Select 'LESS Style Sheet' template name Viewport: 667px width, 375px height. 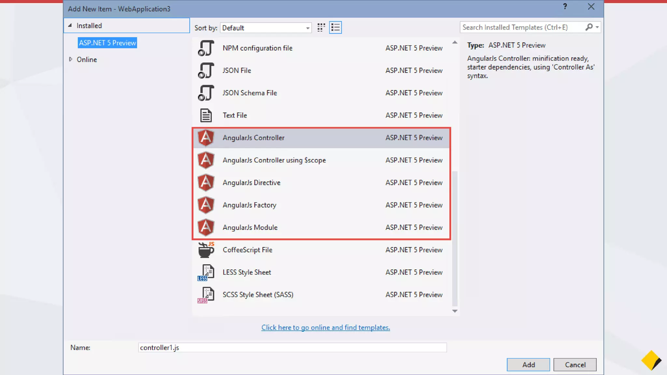pyautogui.click(x=247, y=272)
